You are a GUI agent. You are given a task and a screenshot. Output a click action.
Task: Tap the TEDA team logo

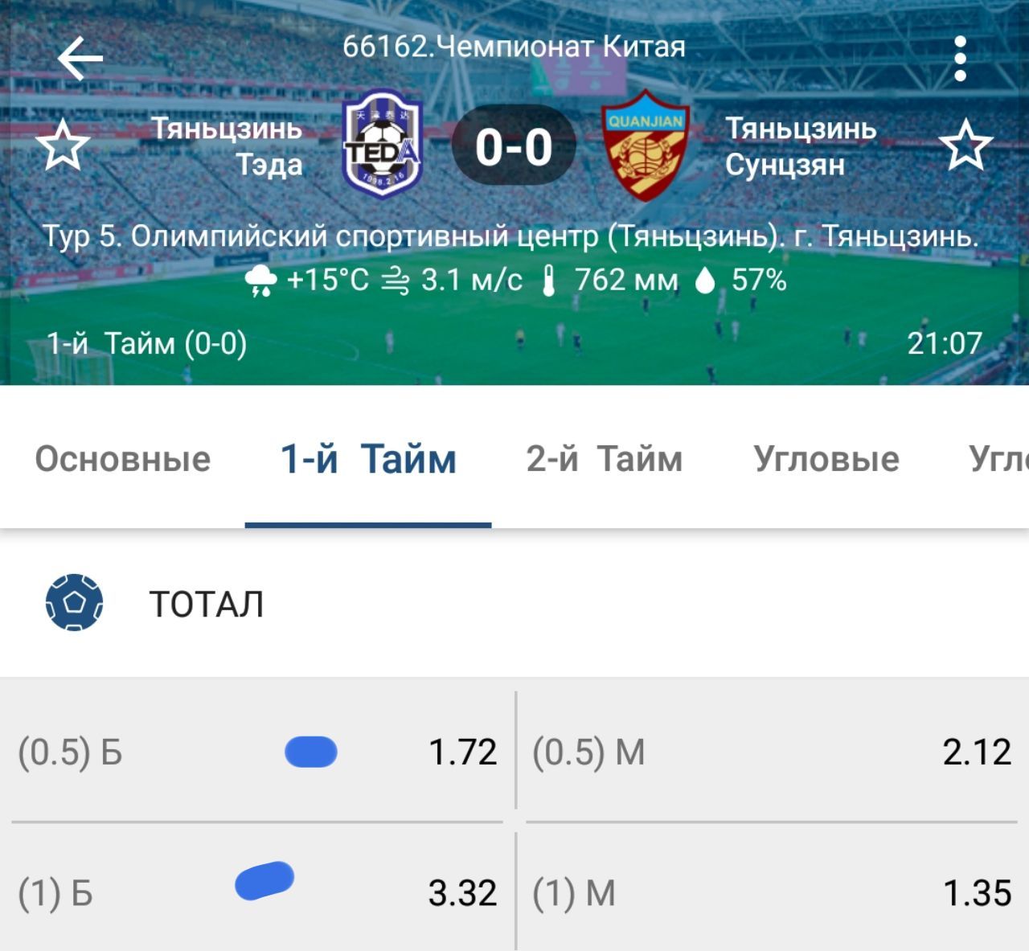click(x=382, y=145)
